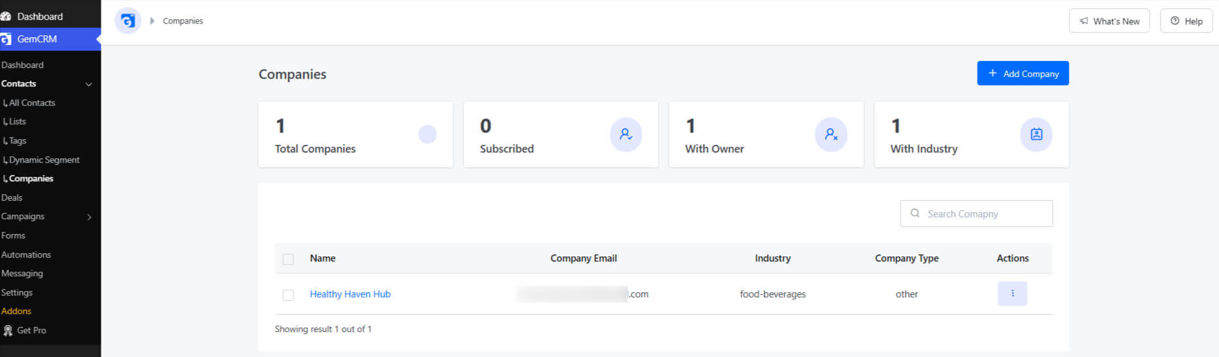Click the Industry column header
Image resolution: width=1219 pixels, height=357 pixels.
pyautogui.click(x=773, y=258)
